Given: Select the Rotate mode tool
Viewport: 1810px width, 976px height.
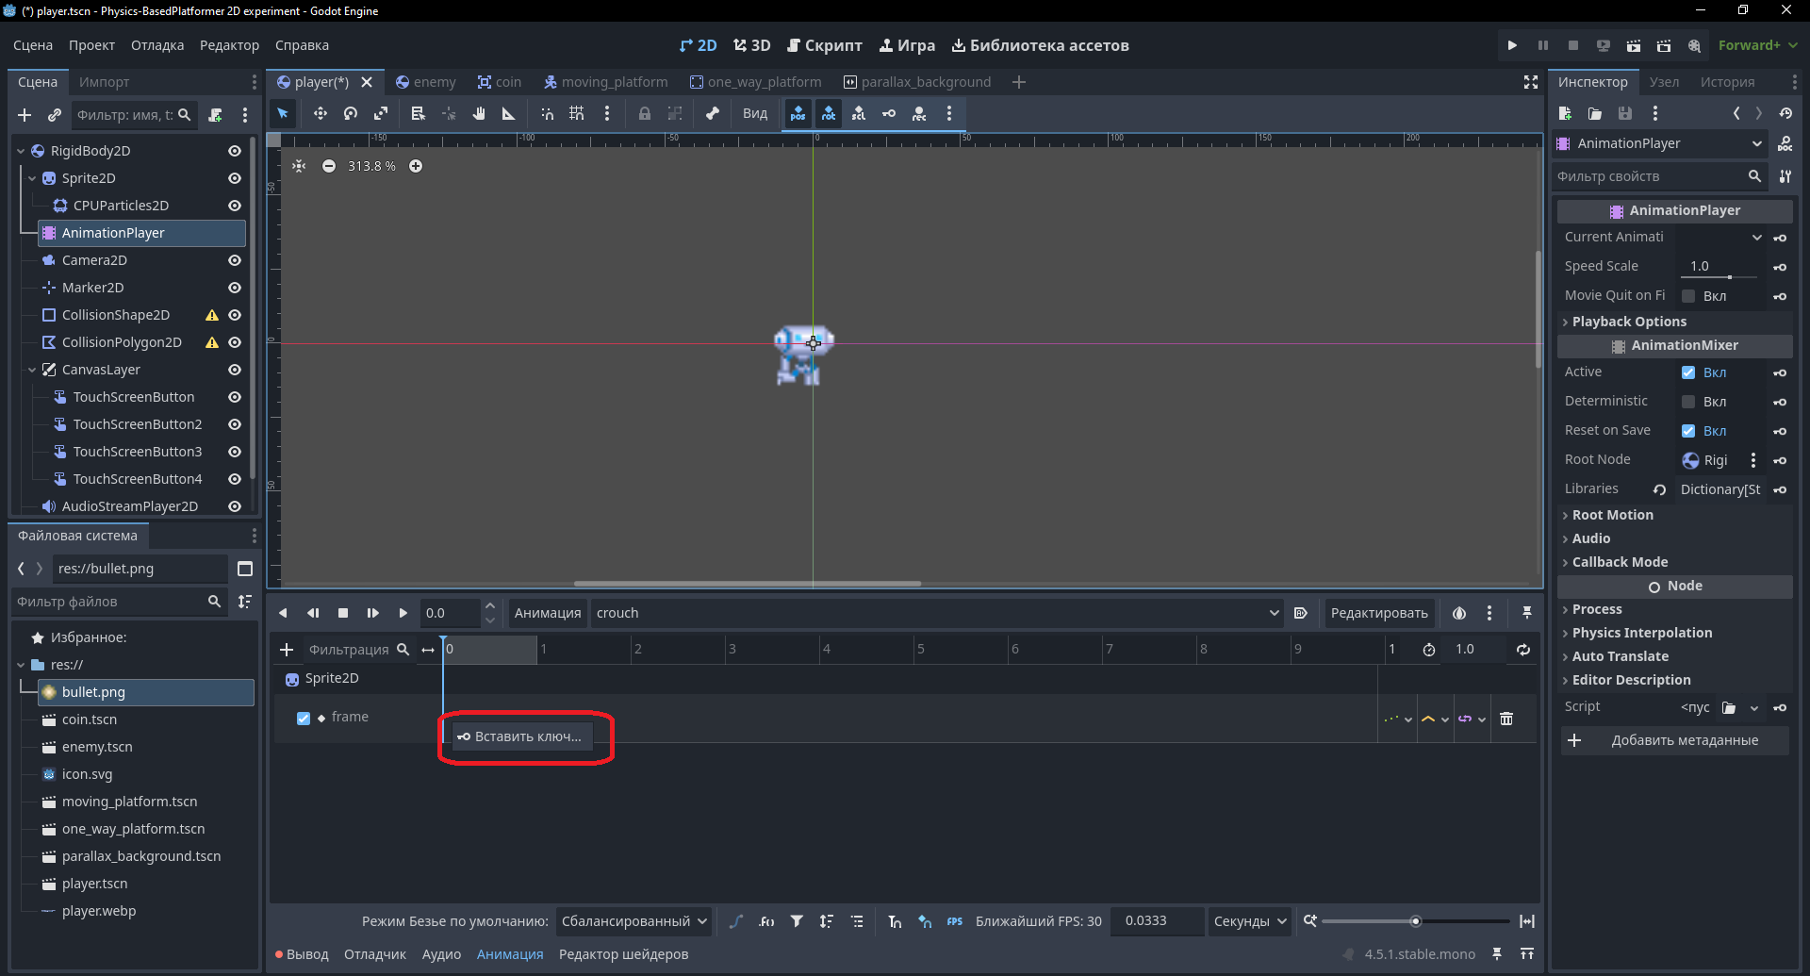Looking at the screenshot, I should [351, 113].
